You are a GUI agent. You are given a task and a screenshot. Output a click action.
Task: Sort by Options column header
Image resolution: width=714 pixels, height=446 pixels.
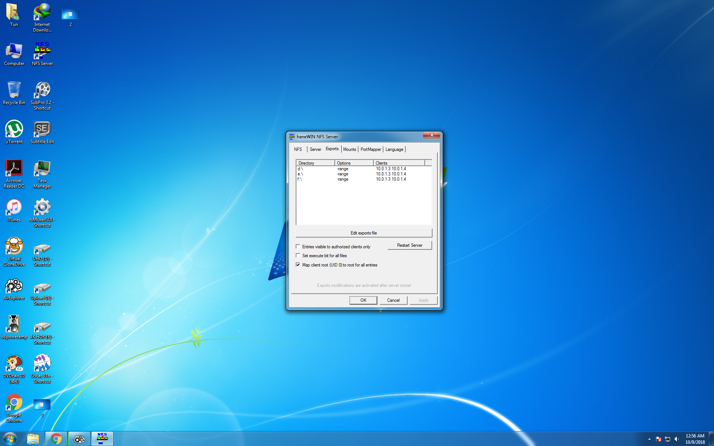354,163
